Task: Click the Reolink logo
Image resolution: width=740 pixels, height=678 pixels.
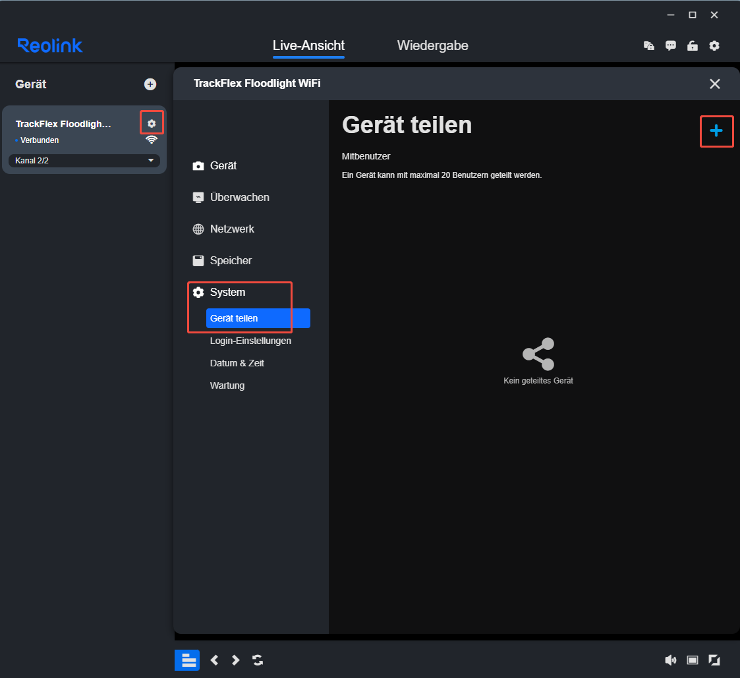Action: click(50, 45)
